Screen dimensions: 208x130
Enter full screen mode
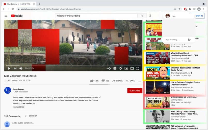(x=138, y=68)
